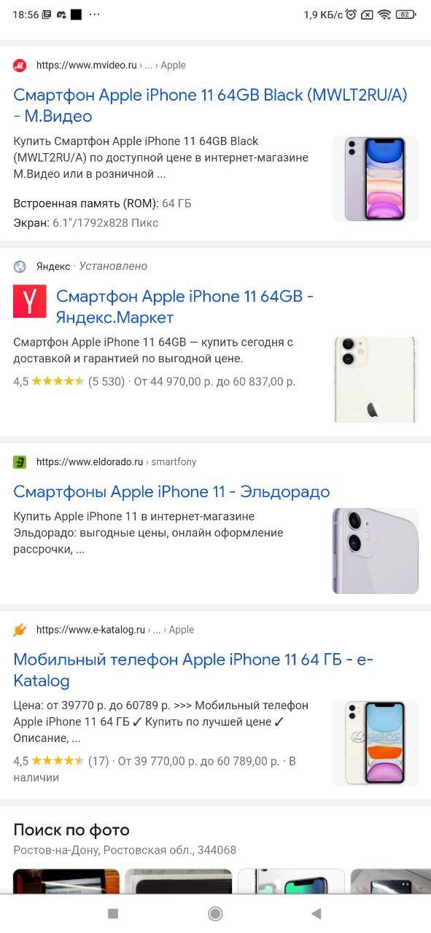Viewport: 431px width, 933px height.
Task: Tap the M.Video site favicon
Action: pyautogui.click(x=20, y=65)
